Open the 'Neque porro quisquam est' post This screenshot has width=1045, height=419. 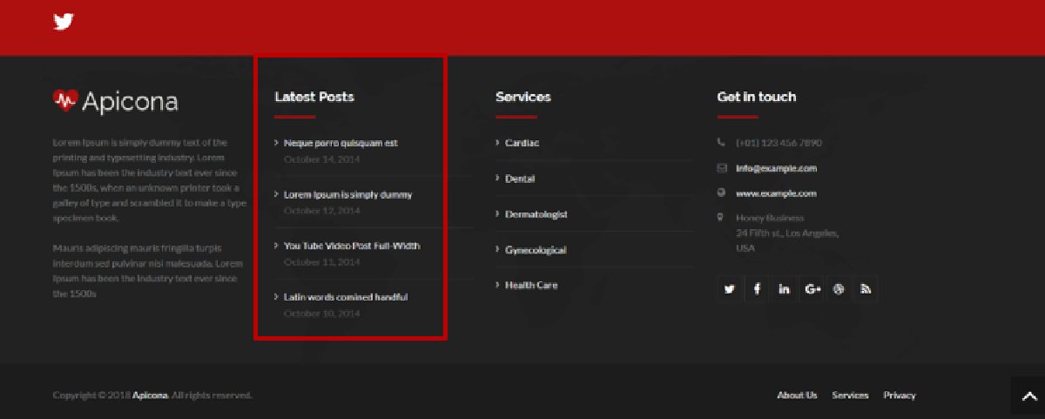pyautogui.click(x=340, y=143)
